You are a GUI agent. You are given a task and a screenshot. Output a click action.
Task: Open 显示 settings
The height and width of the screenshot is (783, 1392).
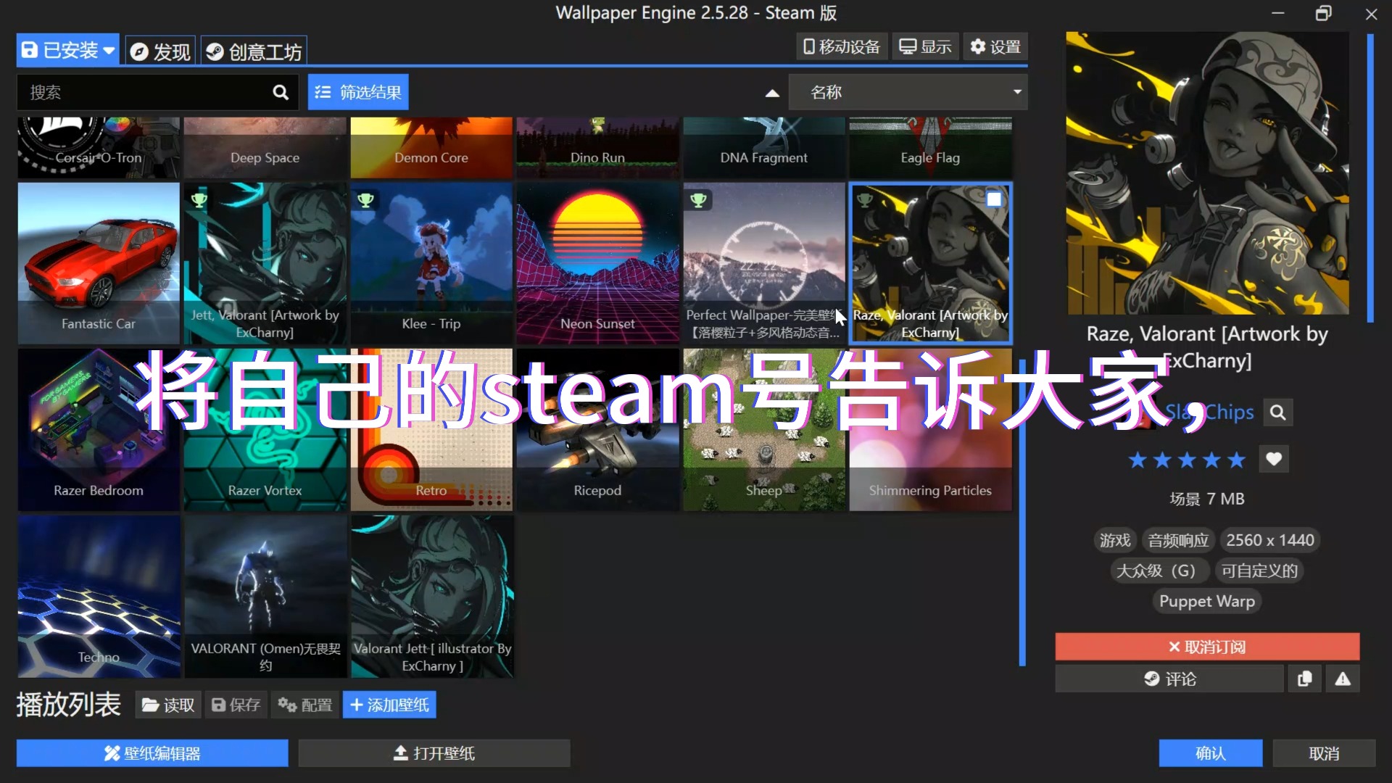tap(925, 47)
